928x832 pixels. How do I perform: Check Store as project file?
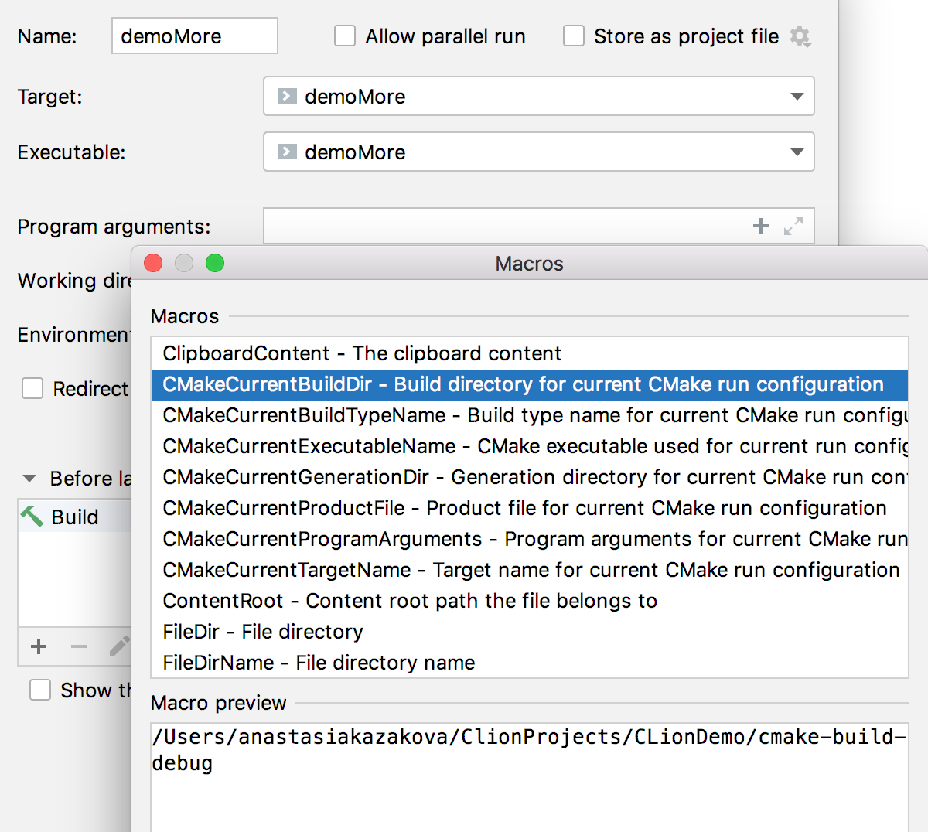tap(574, 36)
